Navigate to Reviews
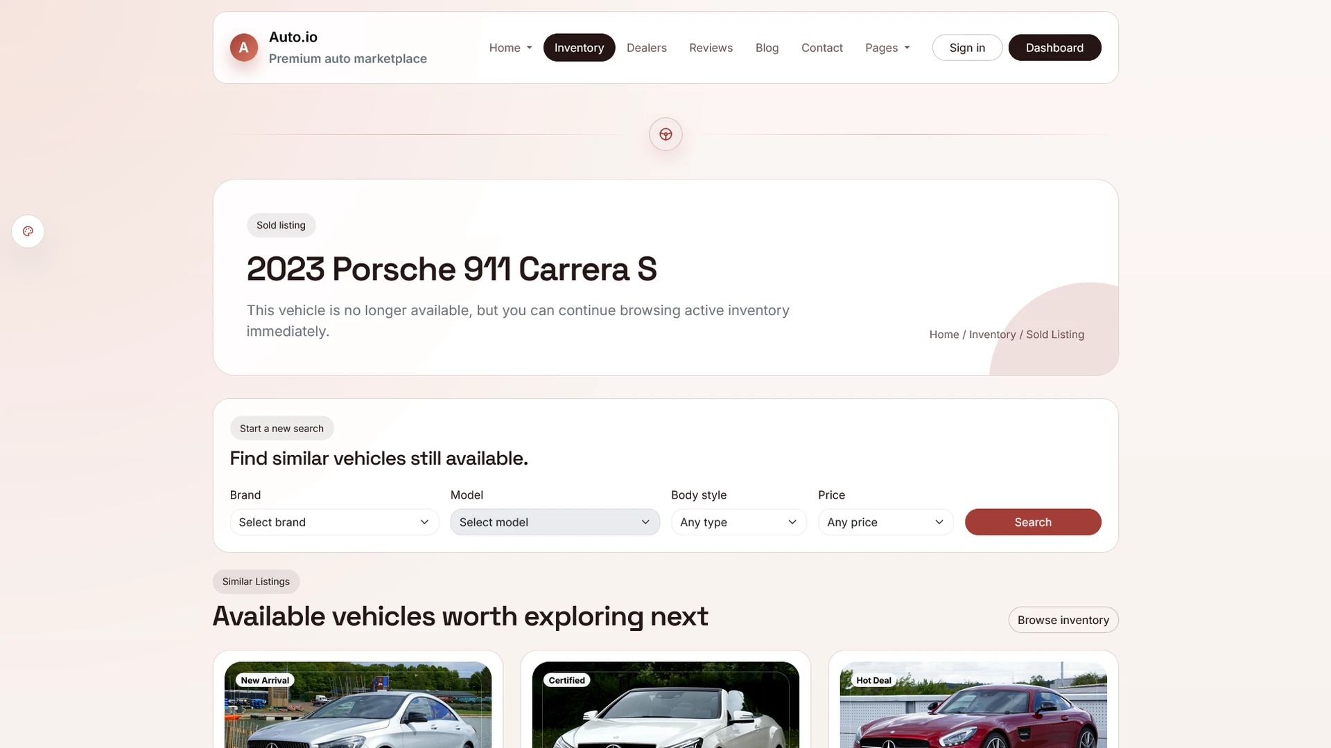 tap(711, 48)
